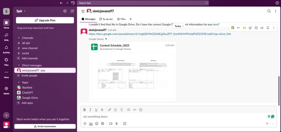Toggle inline code formatting
The height and width of the screenshot is (132, 281).
point(135,110)
